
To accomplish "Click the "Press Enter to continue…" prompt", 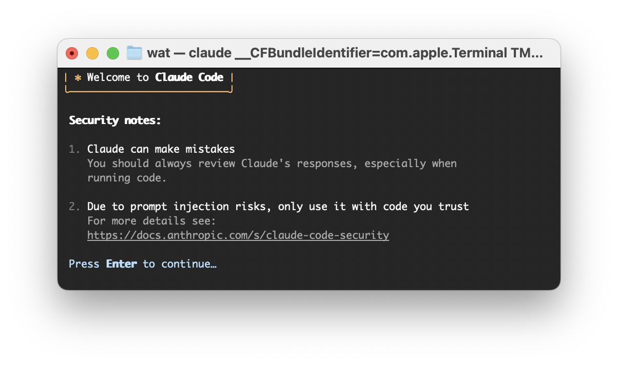I will click(143, 264).
